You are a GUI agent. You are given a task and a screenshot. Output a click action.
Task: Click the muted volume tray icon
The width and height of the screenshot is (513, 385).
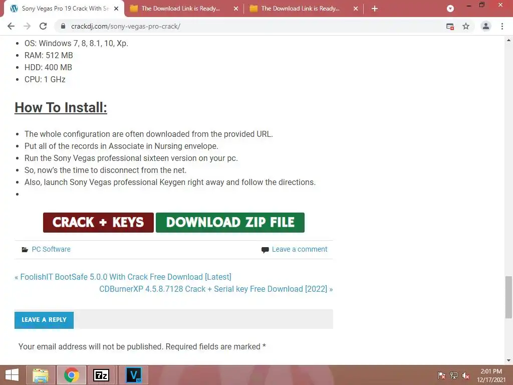pos(465,375)
